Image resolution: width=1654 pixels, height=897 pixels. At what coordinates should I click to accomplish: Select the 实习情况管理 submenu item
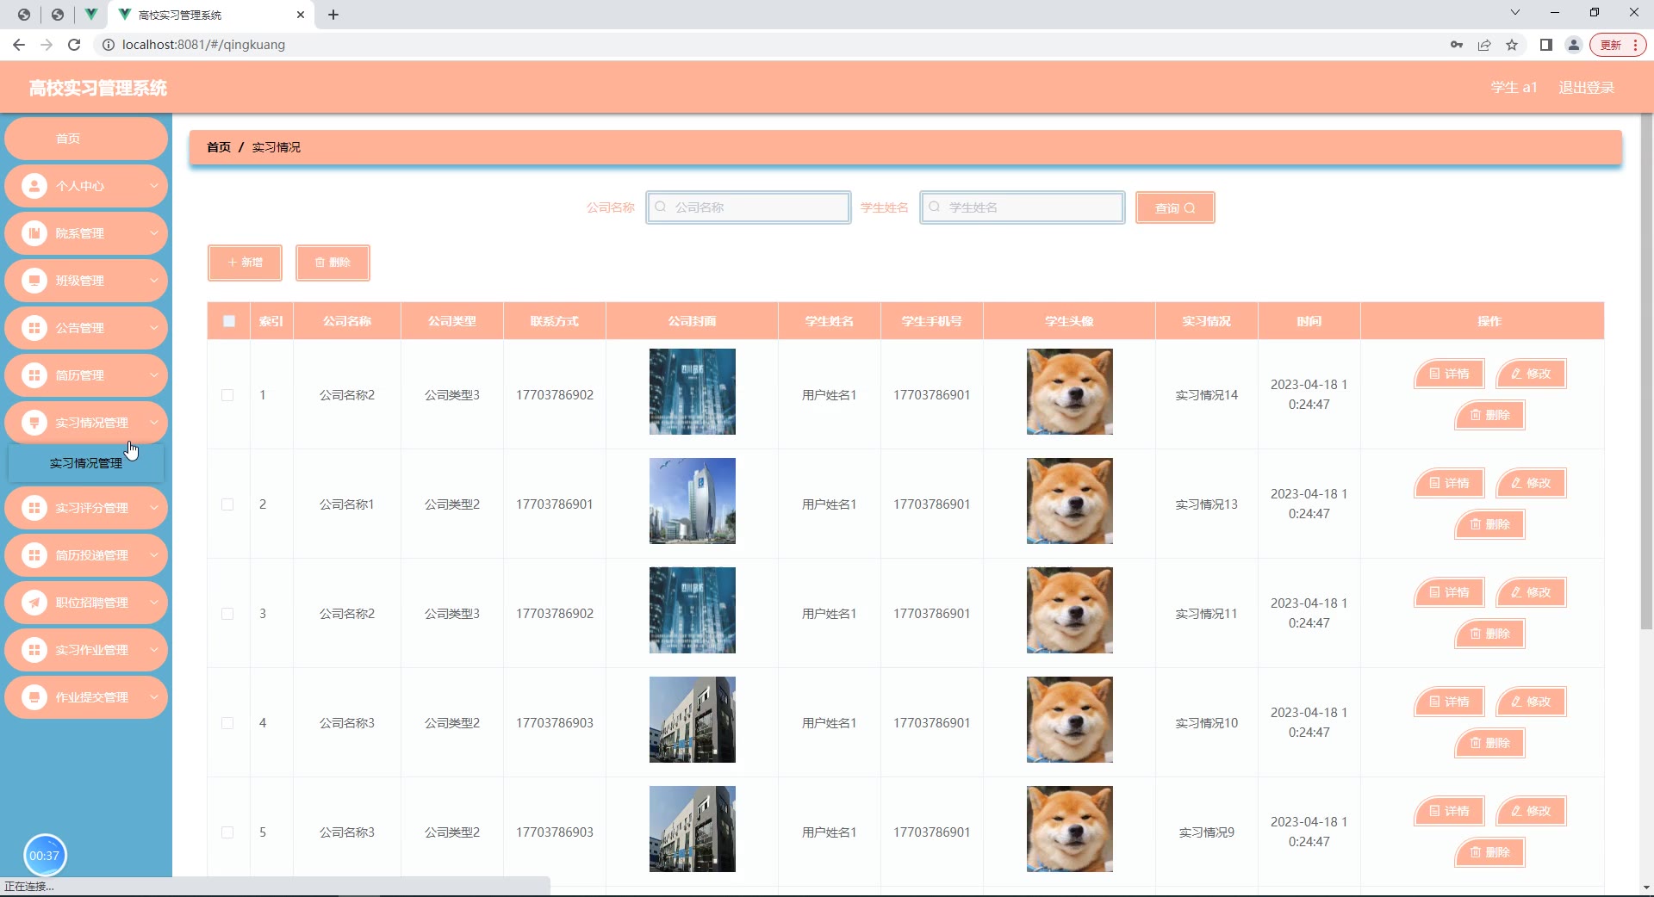coord(86,463)
